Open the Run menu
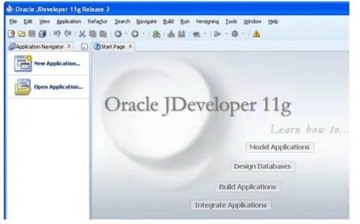Viewport: 360px width, 224px height. (185, 22)
